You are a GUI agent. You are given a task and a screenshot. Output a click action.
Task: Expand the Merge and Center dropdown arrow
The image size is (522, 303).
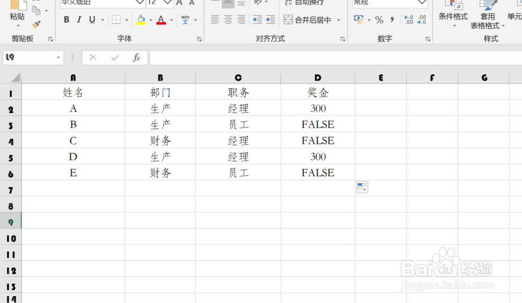(x=339, y=20)
